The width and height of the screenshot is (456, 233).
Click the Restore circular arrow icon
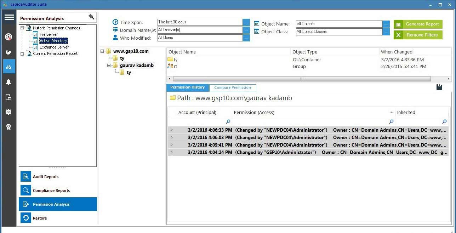pyautogui.click(x=26, y=218)
